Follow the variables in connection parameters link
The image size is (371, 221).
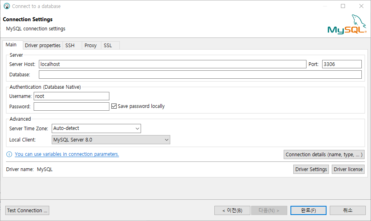tap(67, 154)
